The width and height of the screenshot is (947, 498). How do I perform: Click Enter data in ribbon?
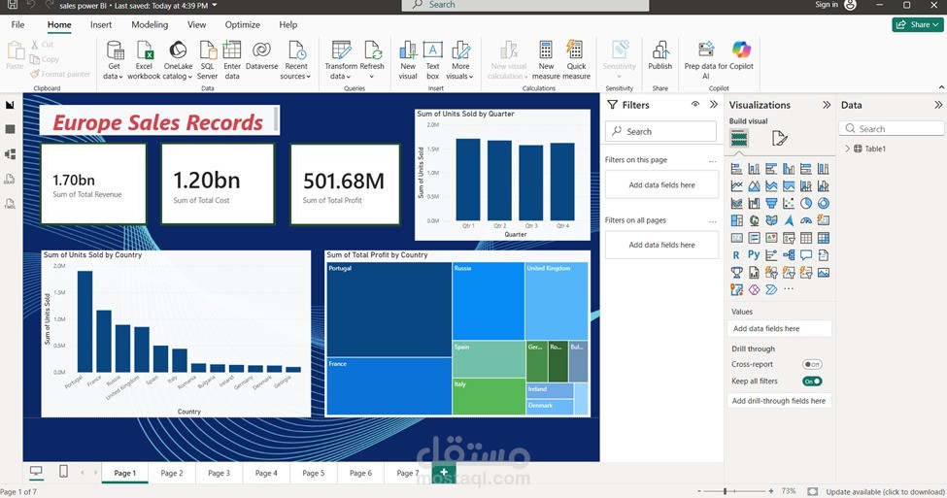coord(232,60)
